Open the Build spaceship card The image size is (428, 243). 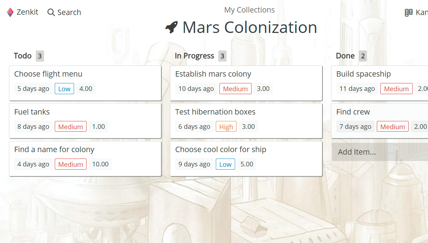tap(364, 74)
